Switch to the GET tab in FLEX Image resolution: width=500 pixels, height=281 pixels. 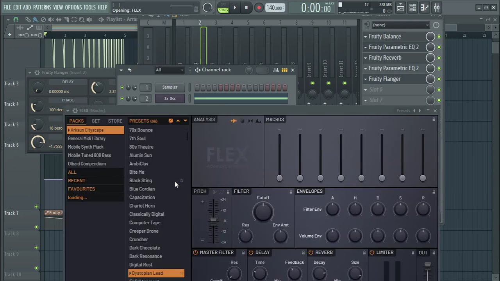96,121
